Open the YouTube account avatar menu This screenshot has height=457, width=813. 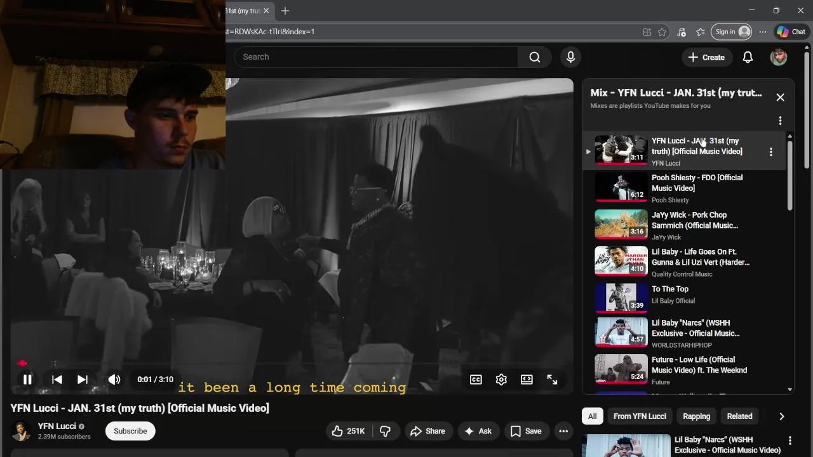[x=779, y=57]
